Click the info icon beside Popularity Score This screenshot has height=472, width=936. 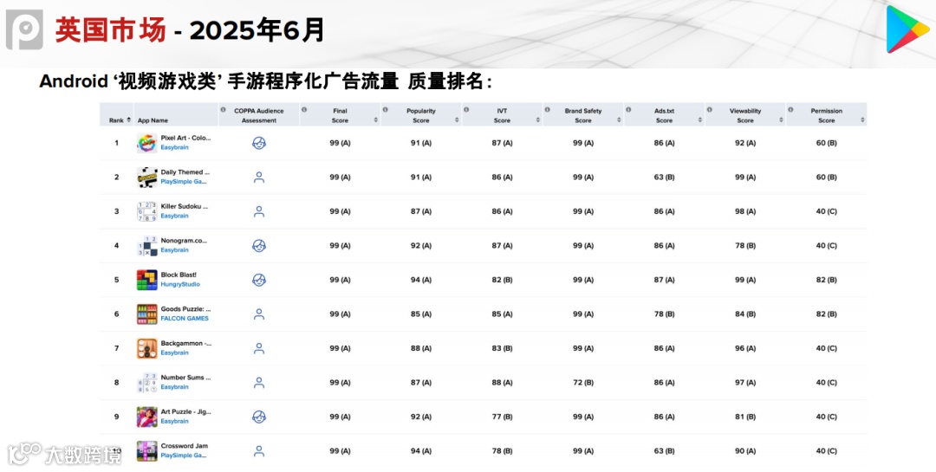coord(385,110)
